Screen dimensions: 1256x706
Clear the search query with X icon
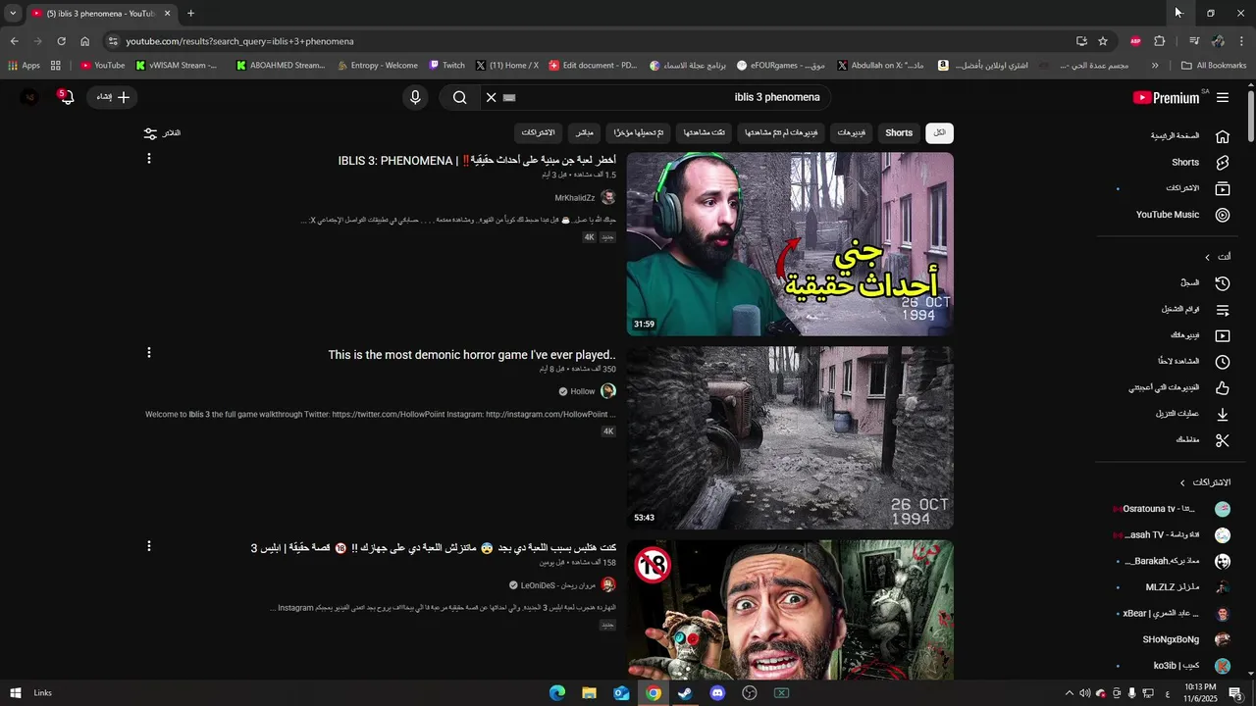click(492, 97)
